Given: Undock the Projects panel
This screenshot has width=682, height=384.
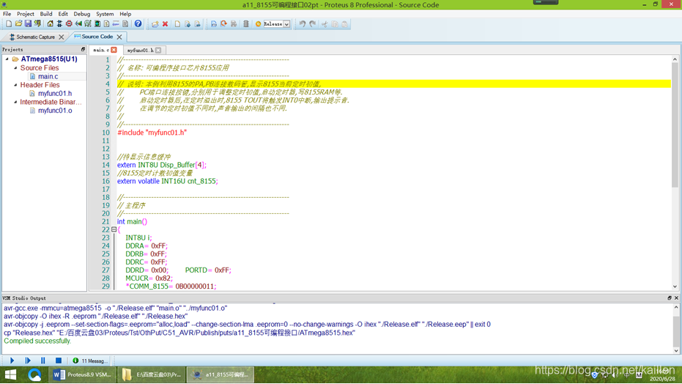Looking at the screenshot, I should click(83, 49).
